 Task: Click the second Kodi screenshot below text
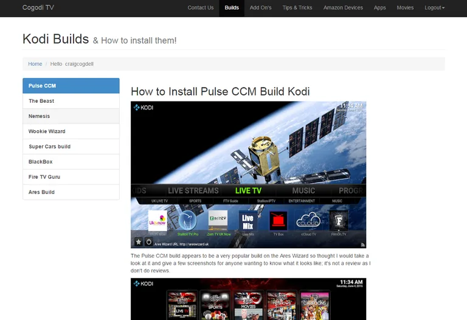[248, 299]
